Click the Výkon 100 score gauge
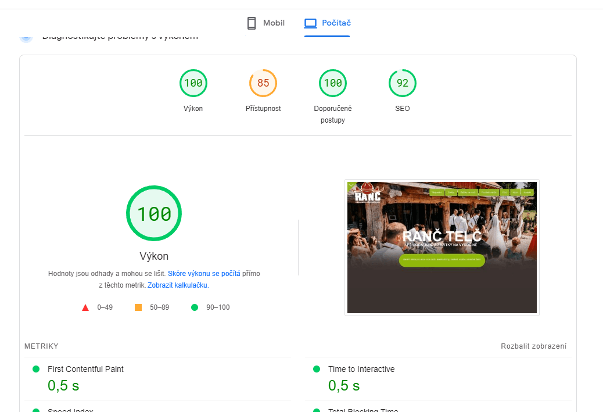 click(x=193, y=83)
